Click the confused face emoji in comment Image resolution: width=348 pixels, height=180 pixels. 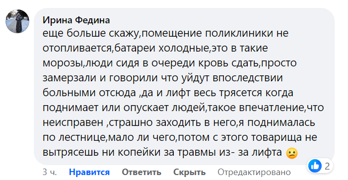coord(292,153)
